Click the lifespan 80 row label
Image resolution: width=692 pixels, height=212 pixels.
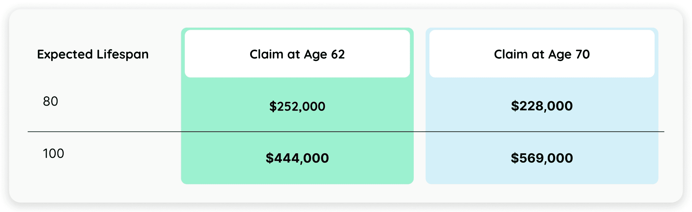pyautogui.click(x=51, y=102)
